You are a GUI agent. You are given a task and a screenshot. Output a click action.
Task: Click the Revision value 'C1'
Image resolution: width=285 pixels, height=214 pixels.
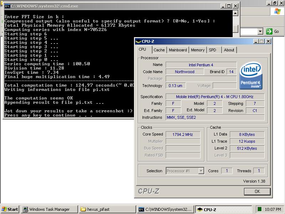255,111
